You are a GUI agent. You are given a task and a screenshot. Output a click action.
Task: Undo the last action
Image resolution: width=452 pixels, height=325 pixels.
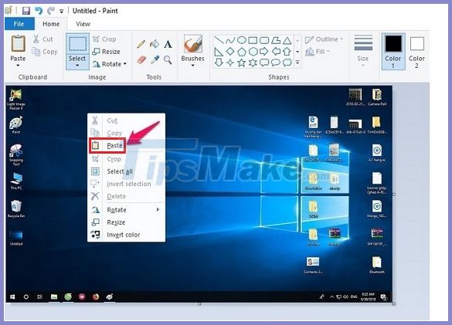coord(39,11)
